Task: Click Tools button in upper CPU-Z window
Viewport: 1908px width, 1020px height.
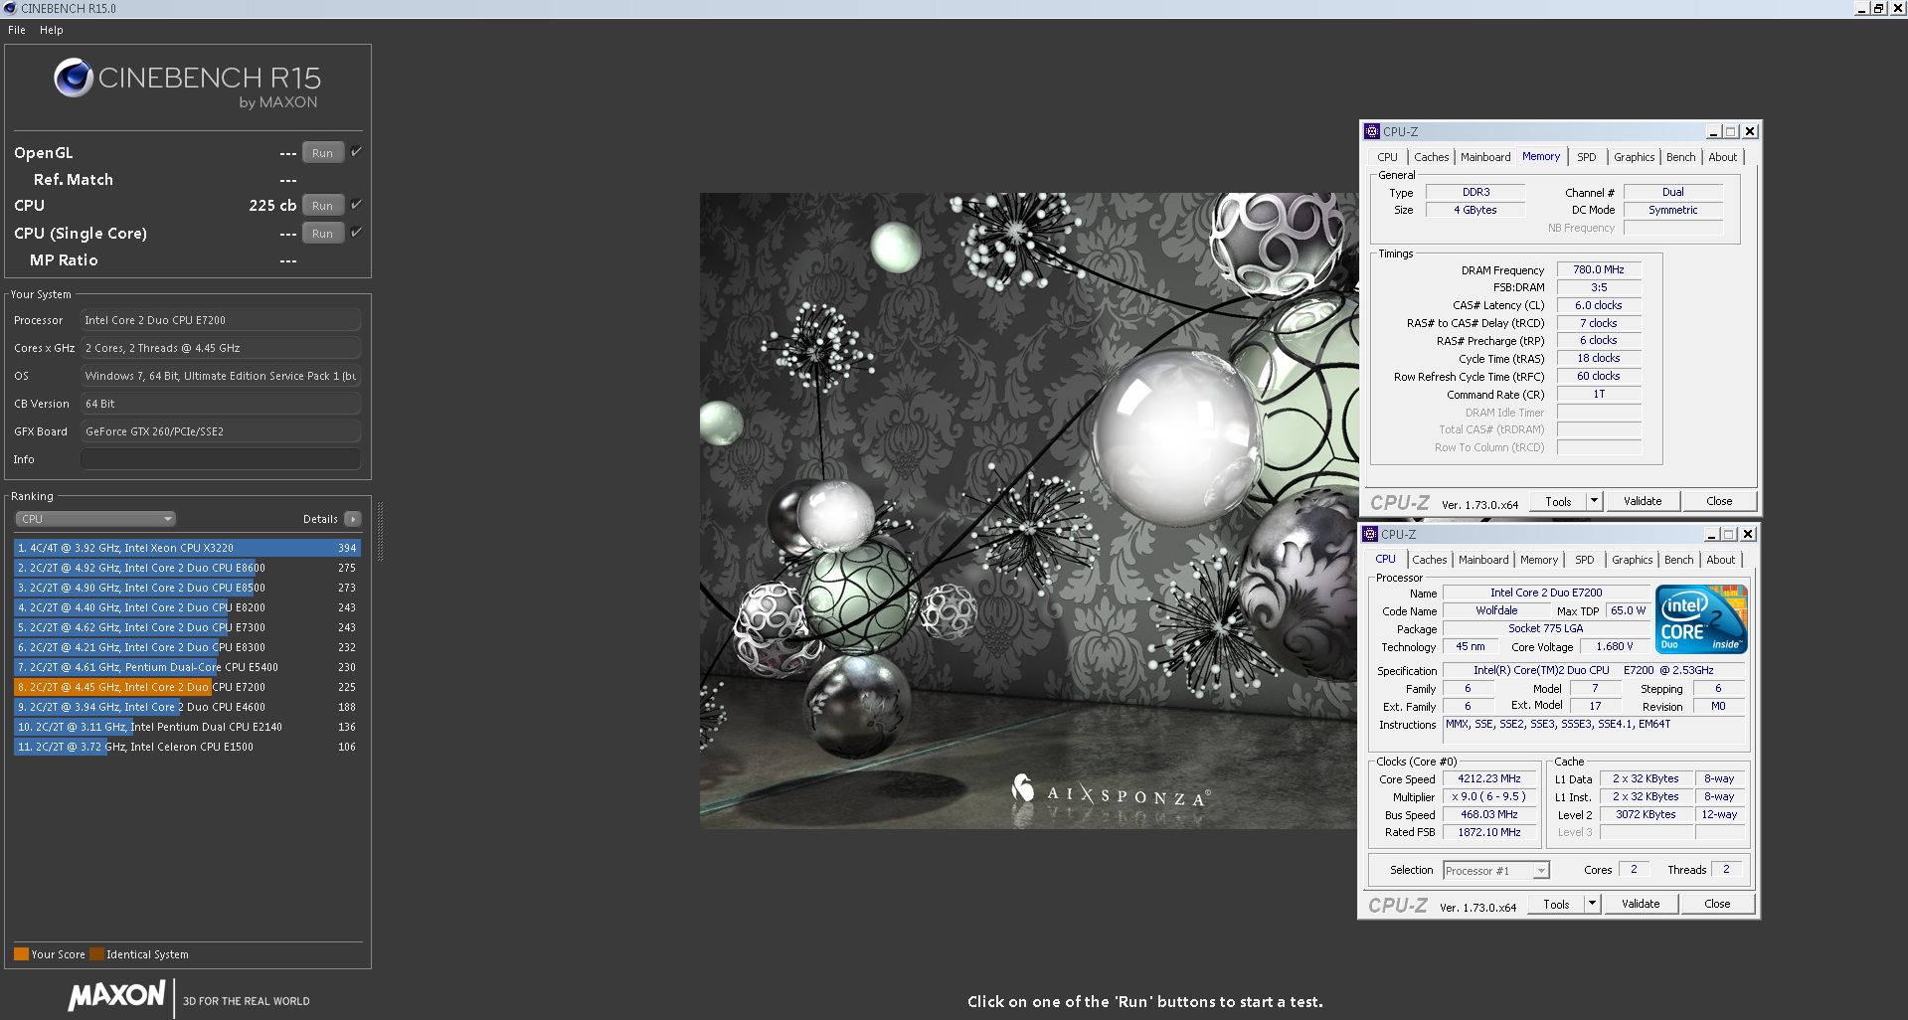Action: tap(1558, 501)
